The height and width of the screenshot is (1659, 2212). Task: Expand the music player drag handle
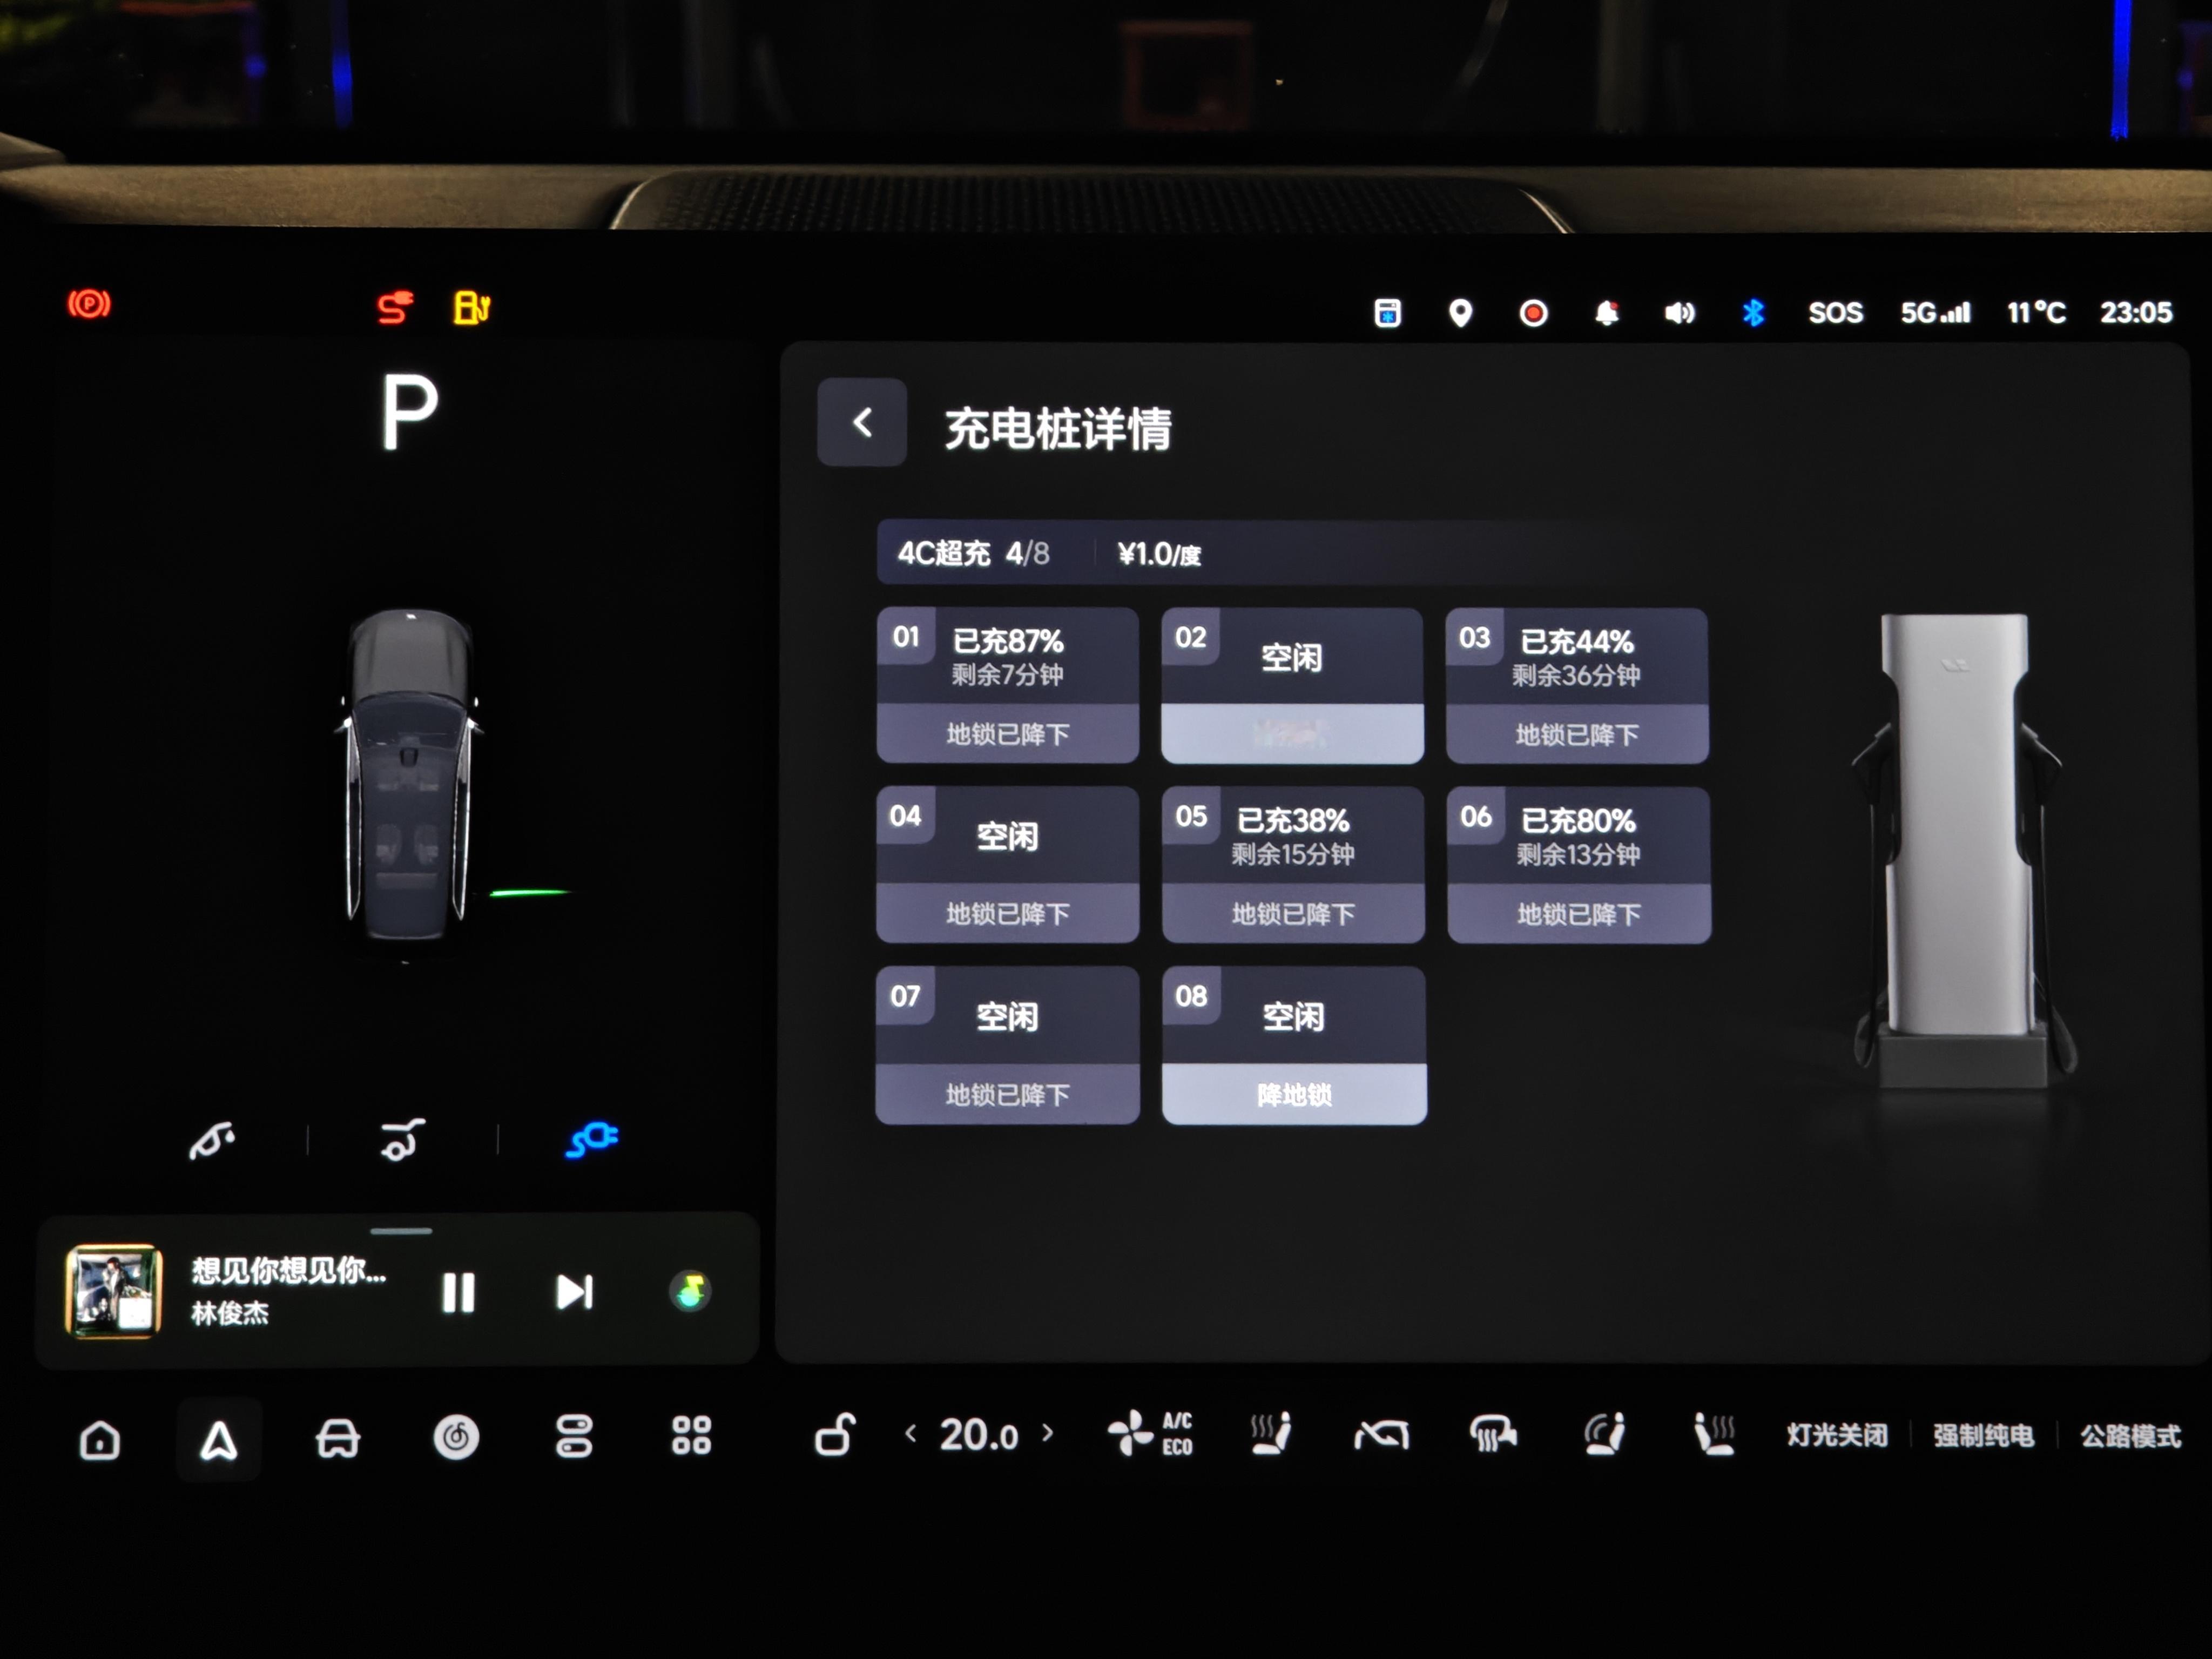(x=400, y=1231)
